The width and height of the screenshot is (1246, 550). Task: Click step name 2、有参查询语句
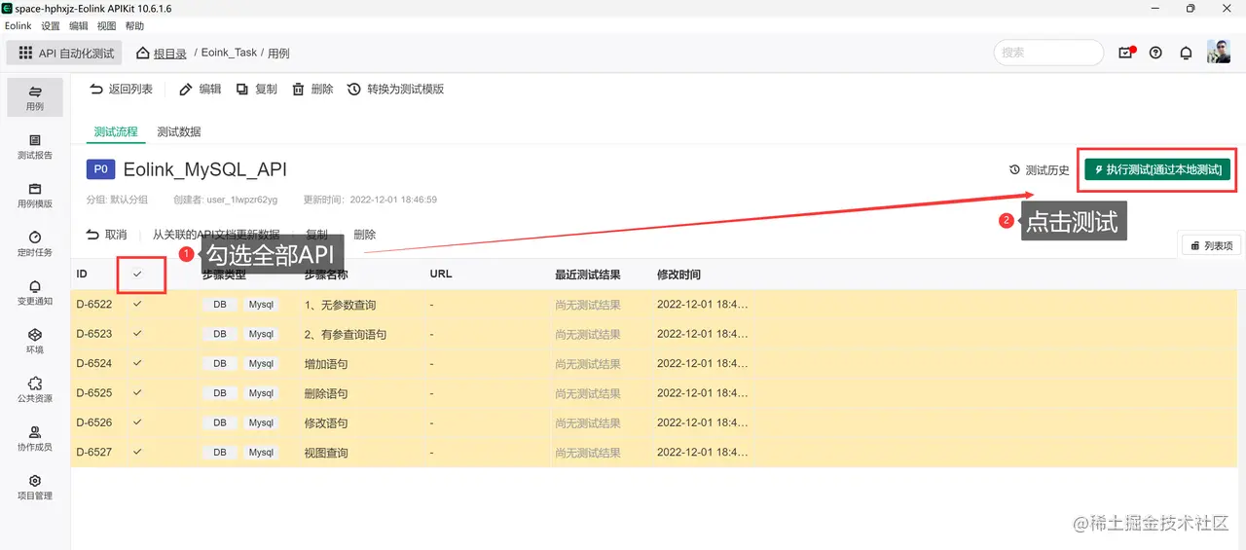(x=346, y=334)
